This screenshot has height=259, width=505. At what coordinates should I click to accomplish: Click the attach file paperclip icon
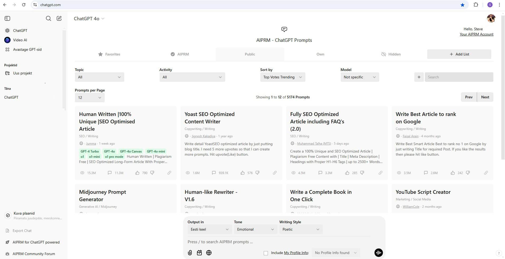(x=190, y=253)
